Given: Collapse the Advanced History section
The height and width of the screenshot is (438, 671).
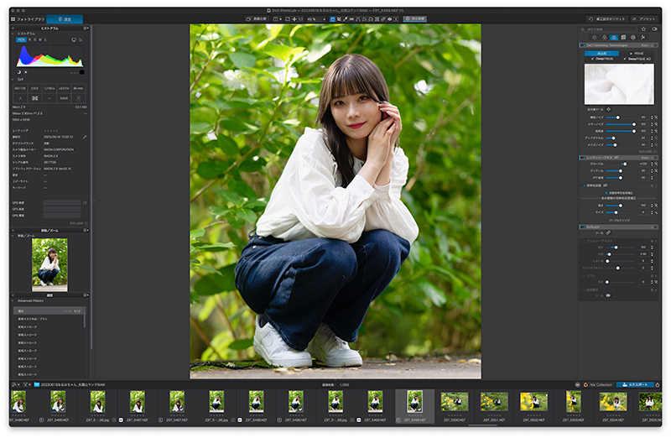Looking at the screenshot, I should point(13,300).
